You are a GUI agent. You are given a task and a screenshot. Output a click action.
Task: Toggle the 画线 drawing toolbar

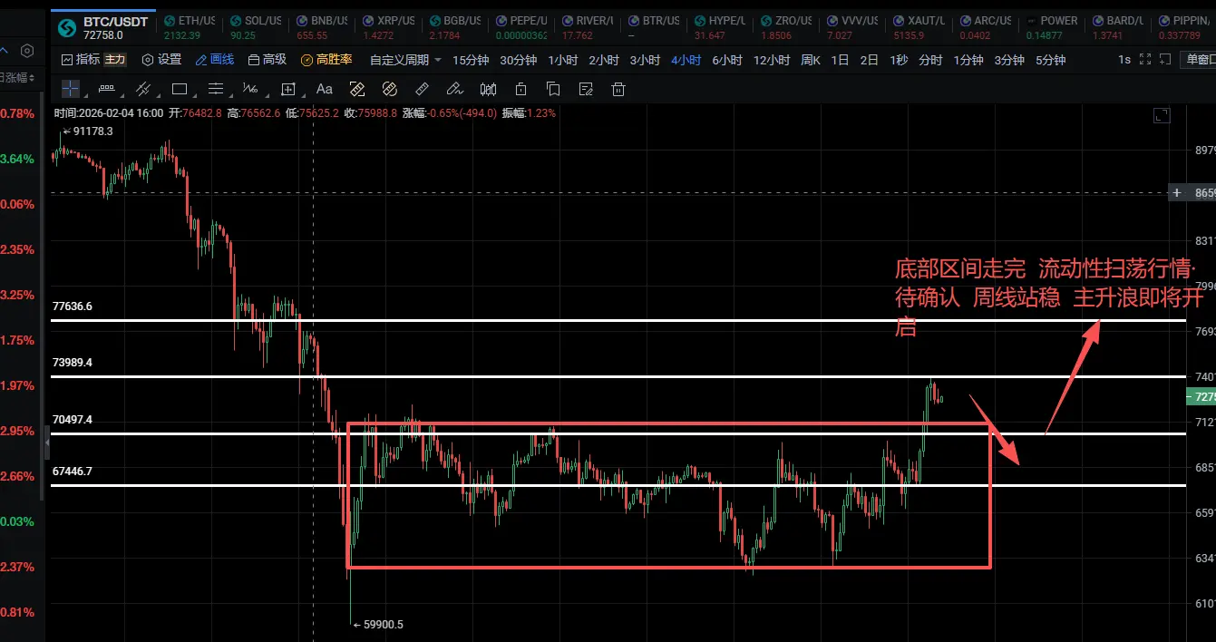coord(215,60)
